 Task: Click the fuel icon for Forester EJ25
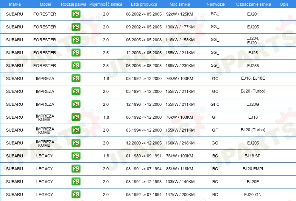click(x=76, y=53)
